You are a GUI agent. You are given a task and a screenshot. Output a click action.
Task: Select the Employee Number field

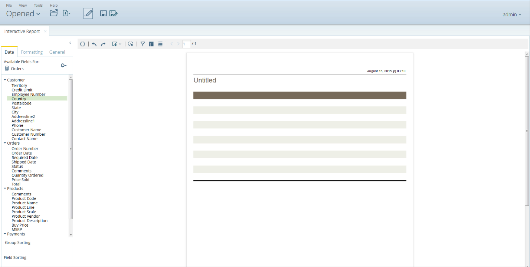click(29, 94)
